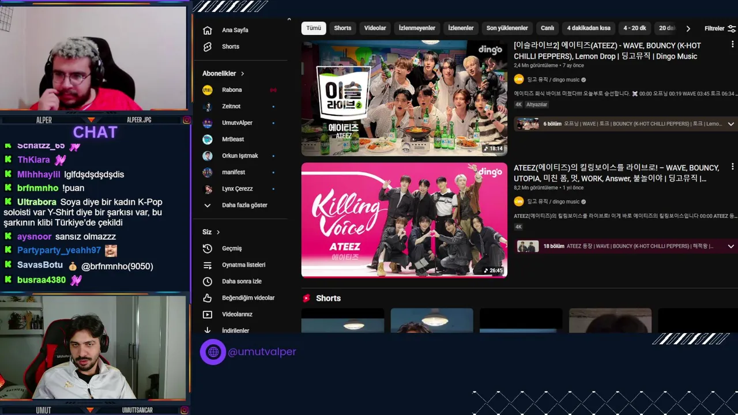This screenshot has width=738, height=415.
Task: Click the Filtreler filter icon
Action: [732, 28]
